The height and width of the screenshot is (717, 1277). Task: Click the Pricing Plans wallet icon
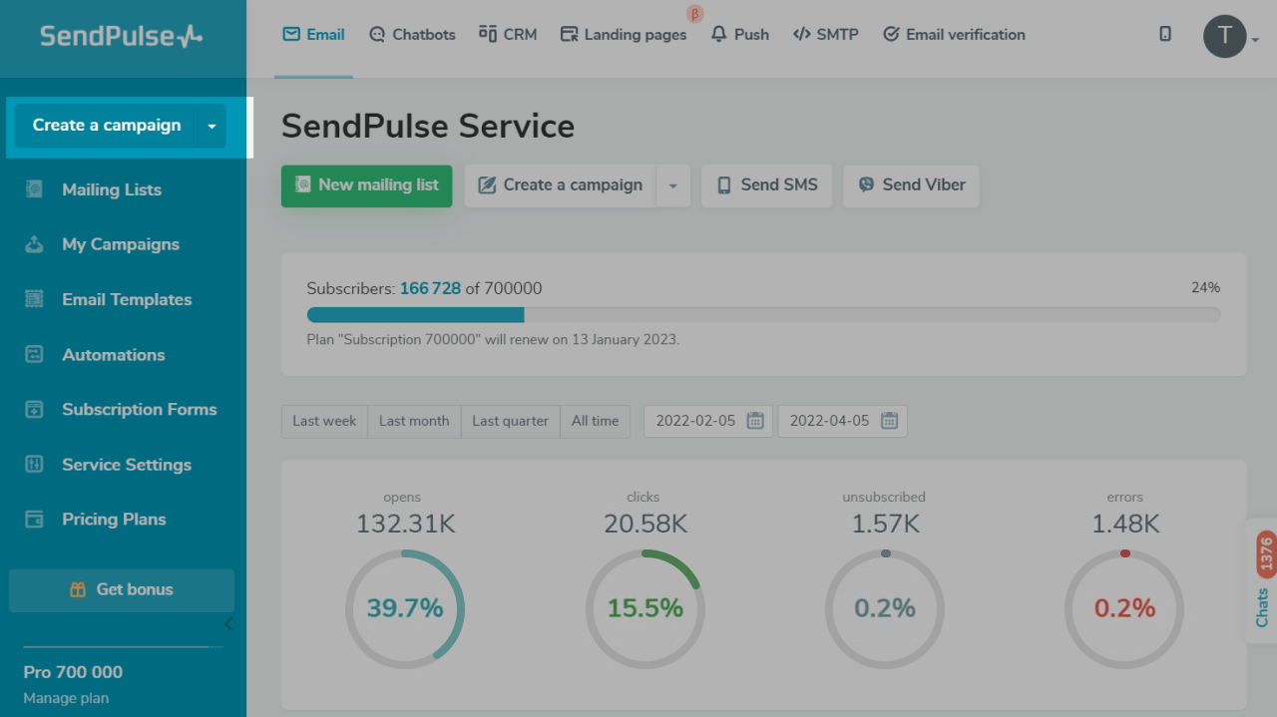(x=34, y=519)
